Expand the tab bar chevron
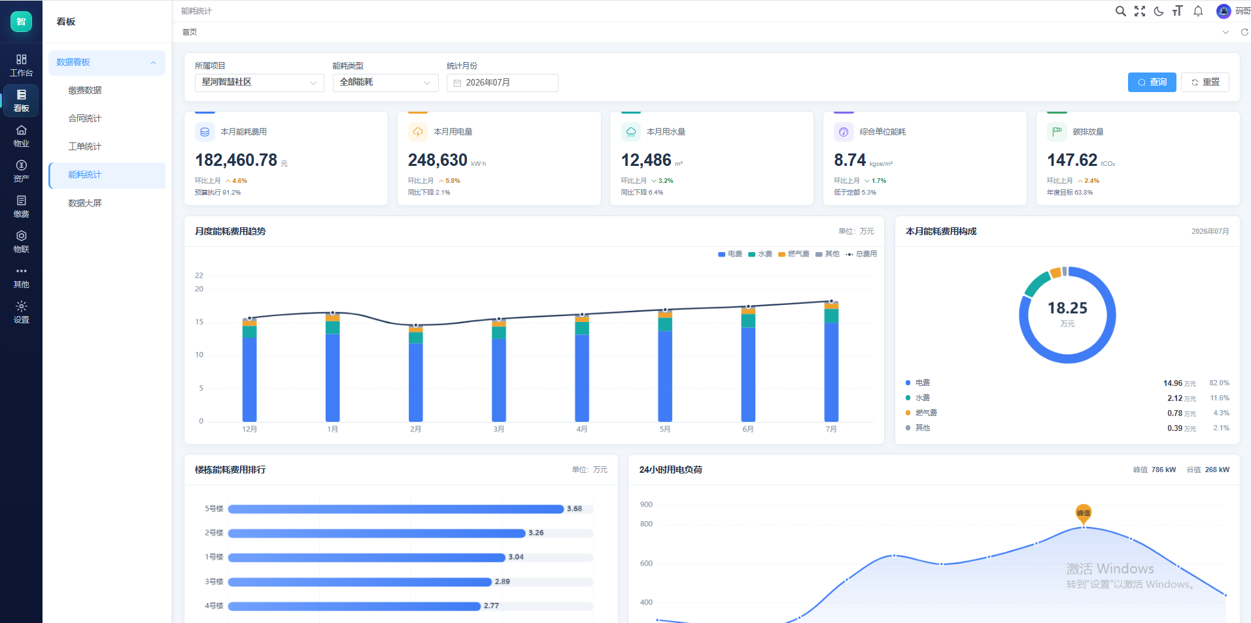 pyautogui.click(x=1225, y=32)
